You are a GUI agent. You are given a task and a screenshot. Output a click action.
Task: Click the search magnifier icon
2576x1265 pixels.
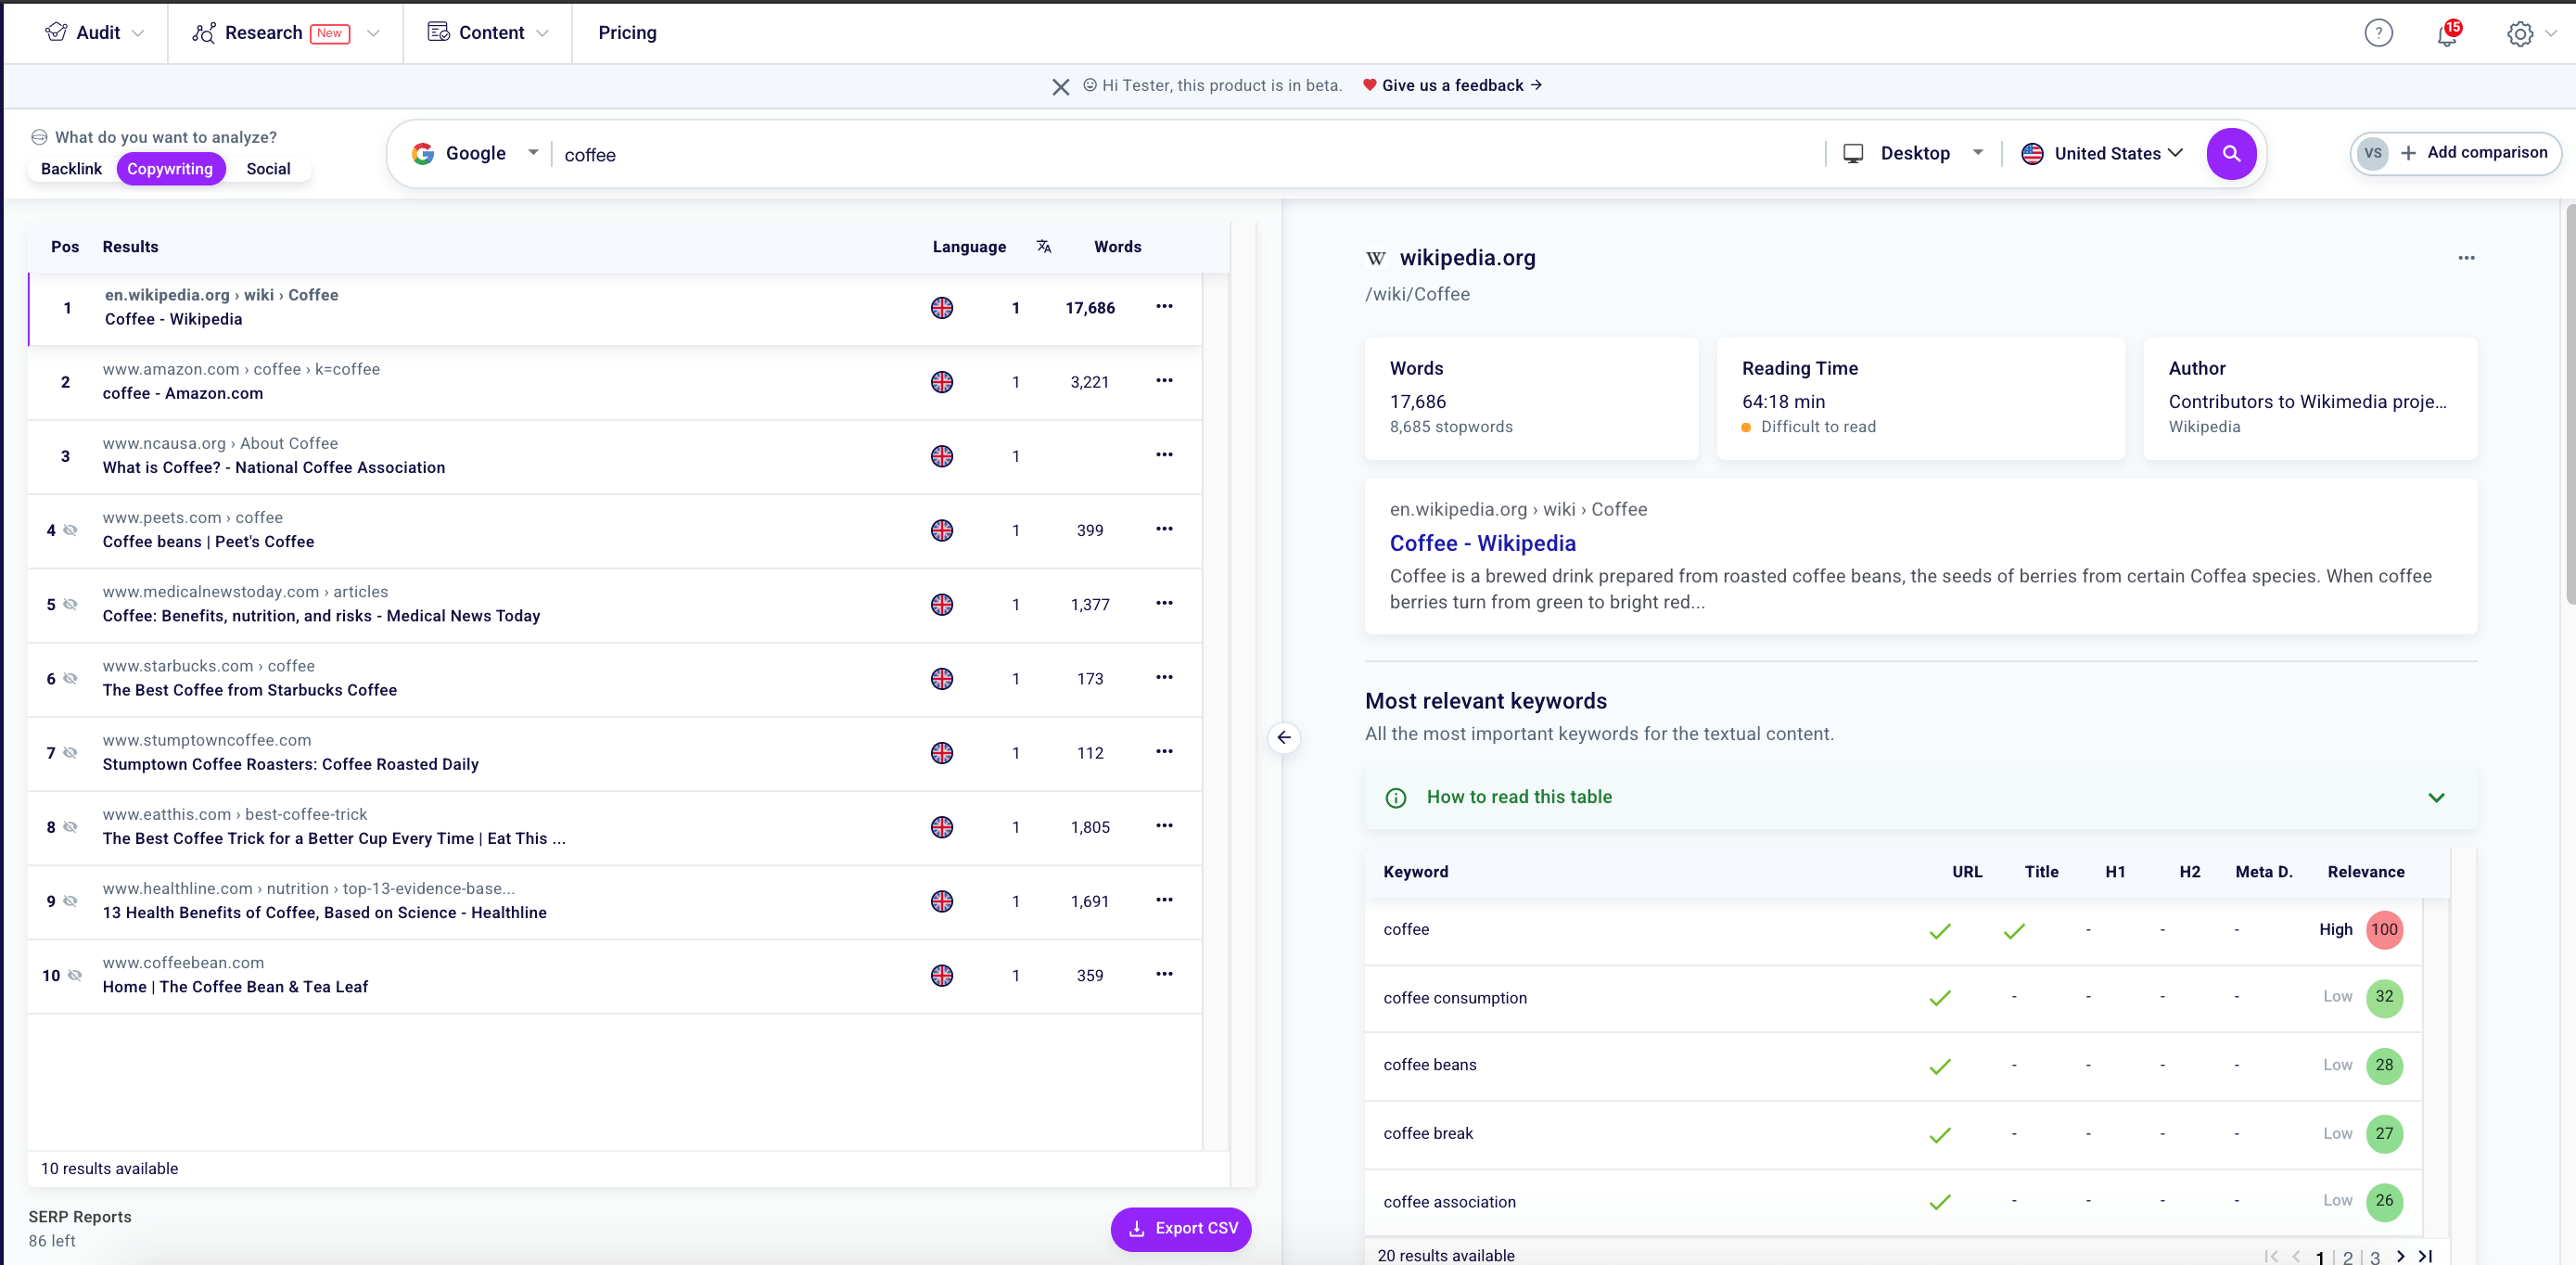pos(2233,153)
